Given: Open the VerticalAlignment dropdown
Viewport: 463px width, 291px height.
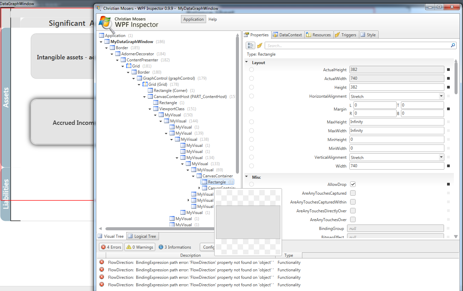Looking at the screenshot, I should (x=441, y=157).
